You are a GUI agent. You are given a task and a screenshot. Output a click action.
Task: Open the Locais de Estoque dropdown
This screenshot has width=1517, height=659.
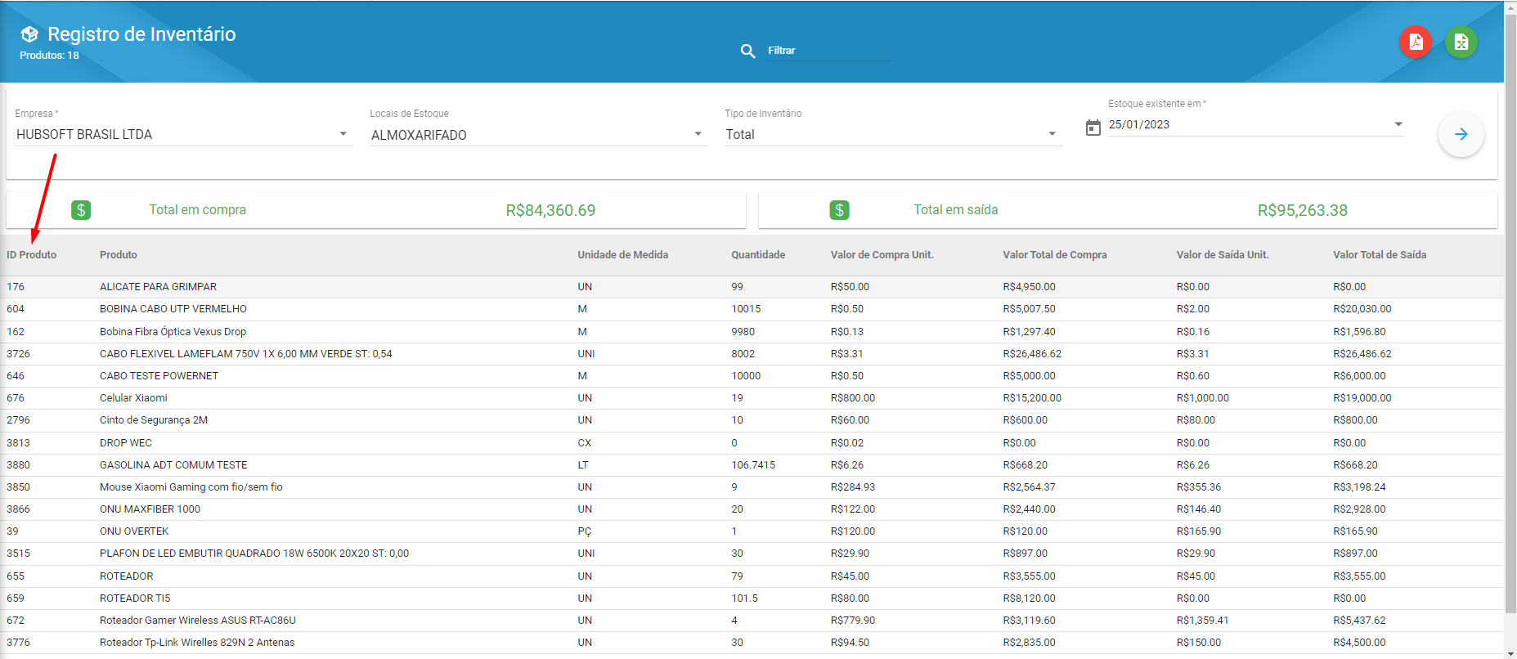(x=537, y=135)
